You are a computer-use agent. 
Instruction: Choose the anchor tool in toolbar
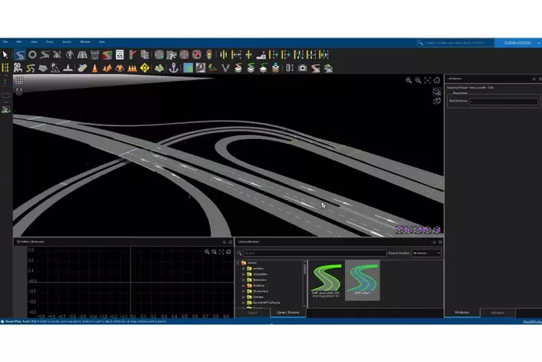[174, 68]
